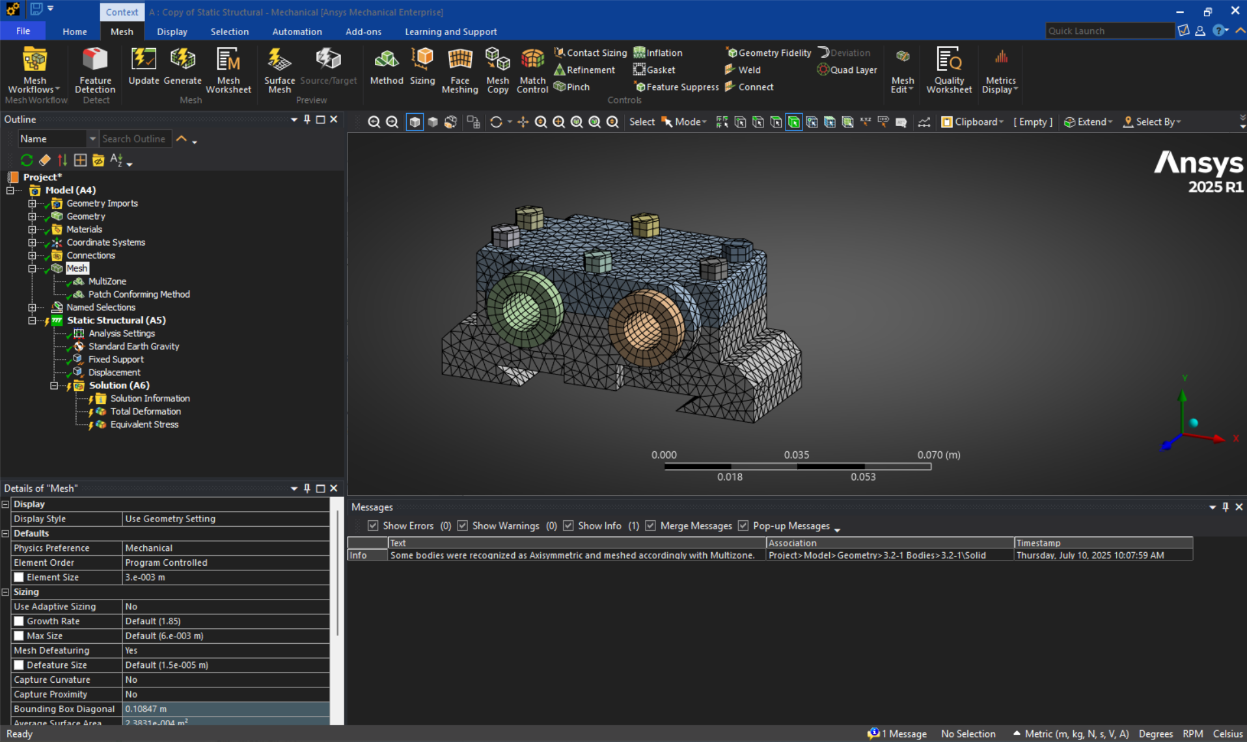Image resolution: width=1247 pixels, height=742 pixels.
Task: Select the Method mesh control icon
Action: click(x=387, y=68)
